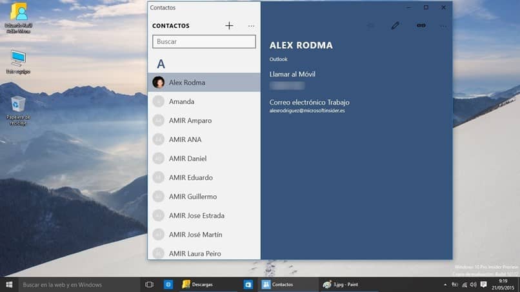Click the Contactos taskbar button
The image size is (520, 292).
tap(288, 284)
